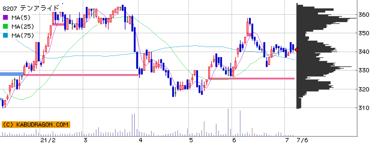Click the month 3 date axis label
This screenshot has width=384, height=144.
85,140
